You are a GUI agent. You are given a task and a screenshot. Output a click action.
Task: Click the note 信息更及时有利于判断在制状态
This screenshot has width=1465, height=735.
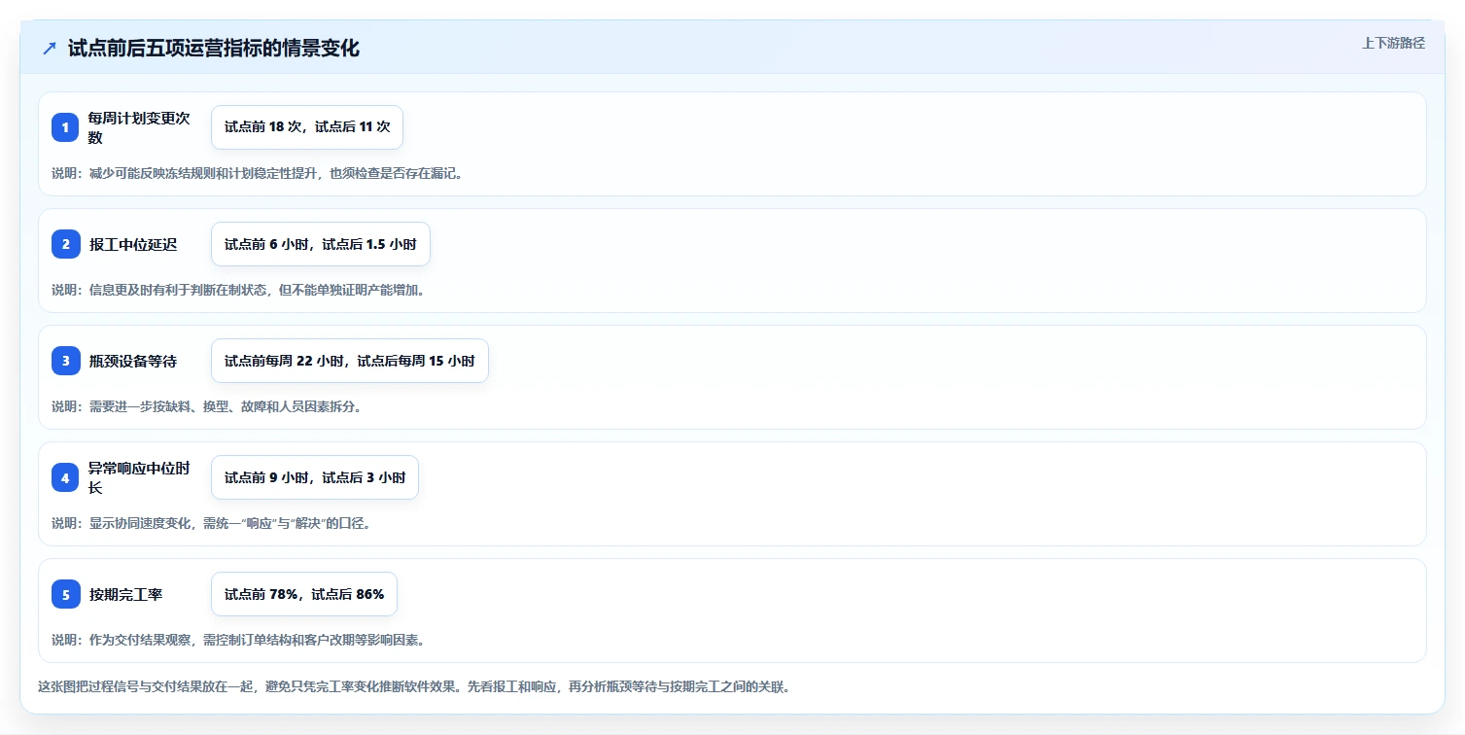pos(238,290)
